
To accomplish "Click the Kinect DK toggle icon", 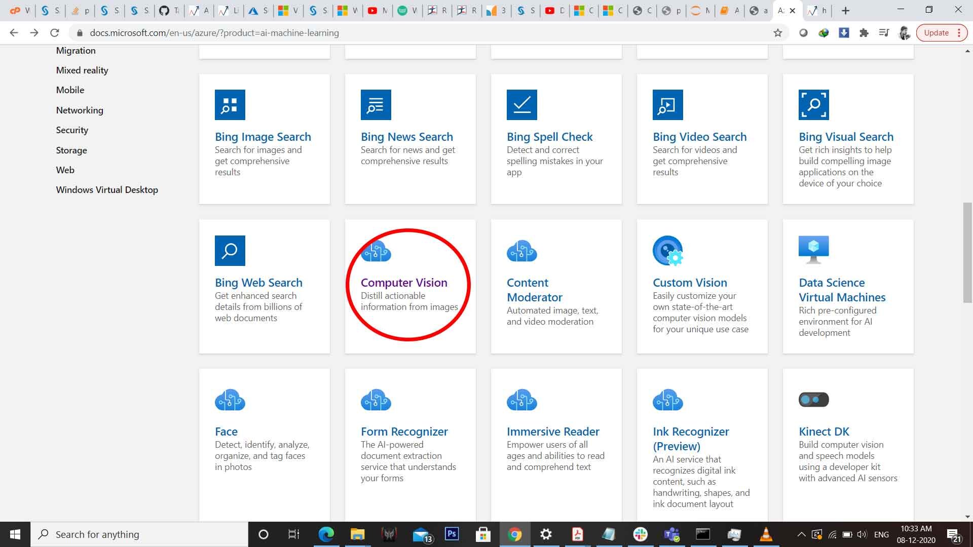I will pyautogui.click(x=814, y=400).
